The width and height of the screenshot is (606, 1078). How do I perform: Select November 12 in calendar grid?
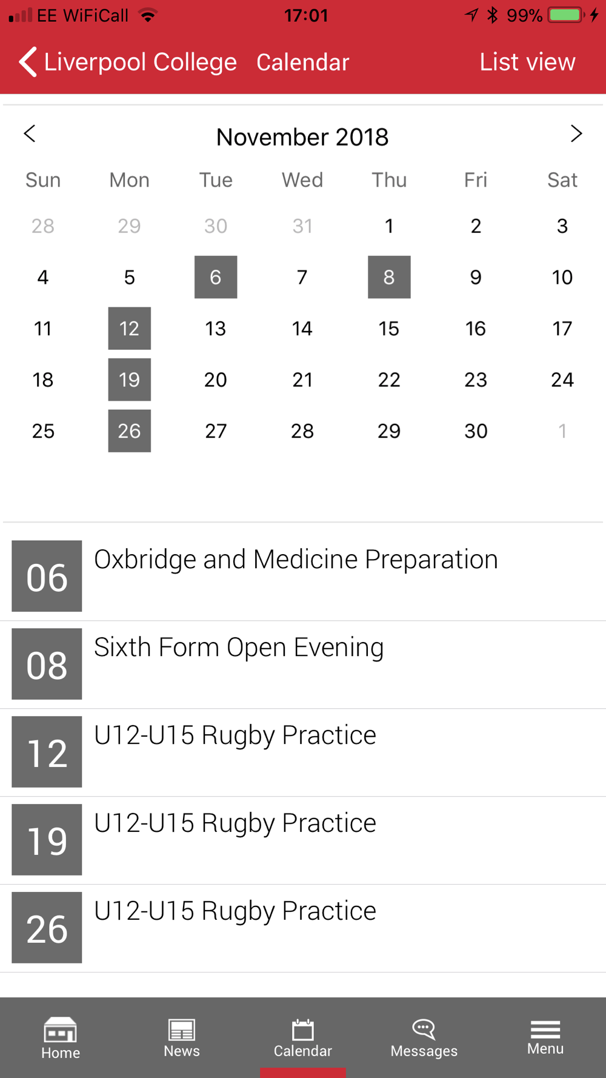[130, 329]
